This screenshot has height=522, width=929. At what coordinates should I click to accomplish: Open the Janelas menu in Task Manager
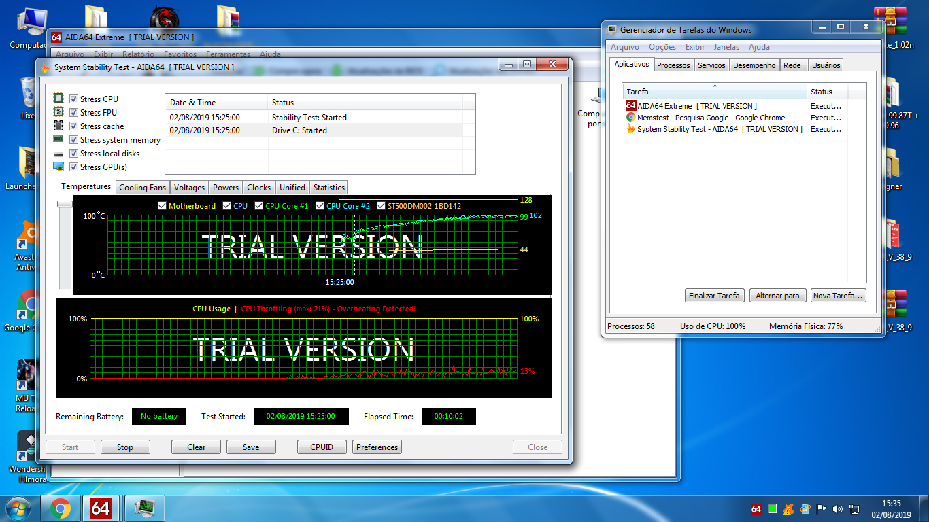[726, 47]
